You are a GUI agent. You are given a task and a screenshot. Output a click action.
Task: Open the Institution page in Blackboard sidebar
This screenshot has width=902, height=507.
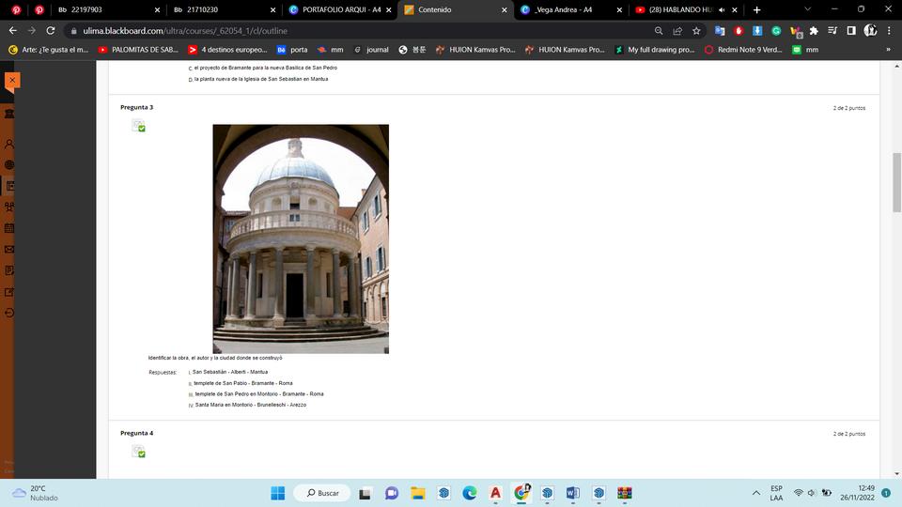(9, 114)
